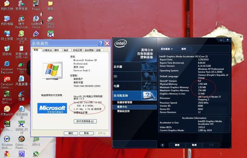The width and height of the screenshot is (247, 158).
Task: Switch to 远程 tab
Action: (99, 50)
